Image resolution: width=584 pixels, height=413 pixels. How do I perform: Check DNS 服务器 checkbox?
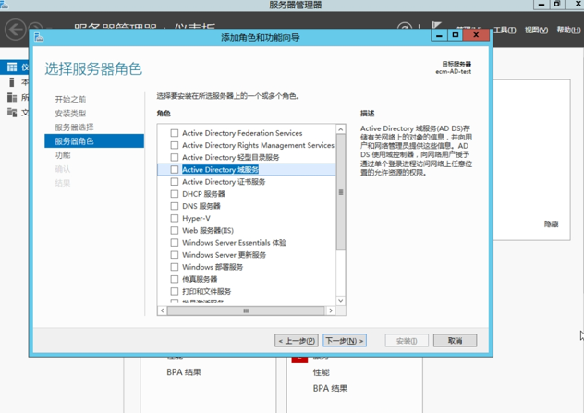coord(174,206)
